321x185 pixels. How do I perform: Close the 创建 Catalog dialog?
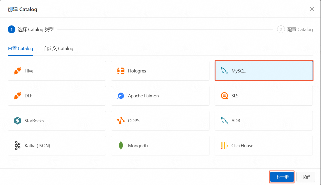click(312, 9)
